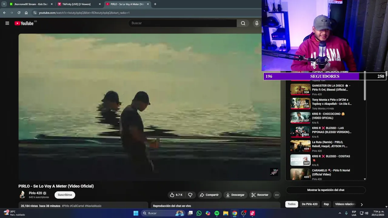Play KRIS R BLESSD LAS PIPONAS thumbnail
The height and width of the screenshot is (218, 388).
pyautogui.click(x=300, y=132)
